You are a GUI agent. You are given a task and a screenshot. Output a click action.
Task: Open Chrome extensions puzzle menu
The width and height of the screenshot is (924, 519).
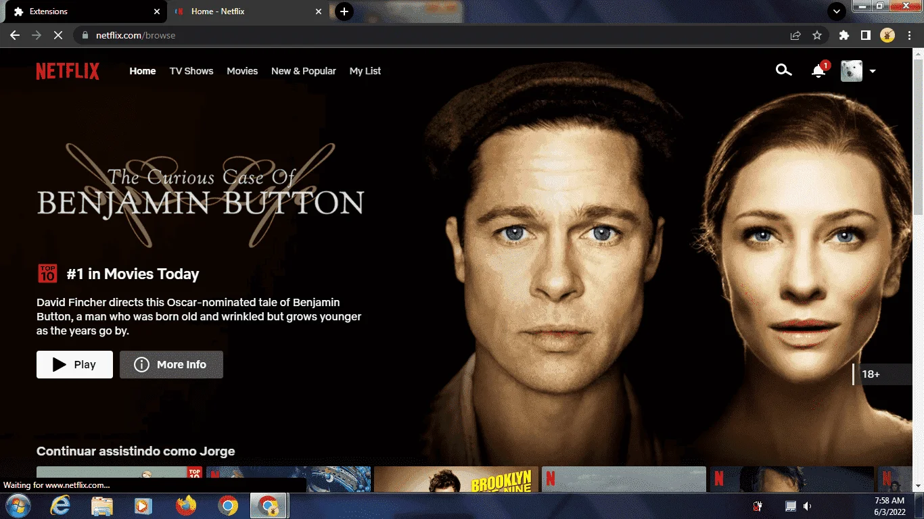[844, 35]
